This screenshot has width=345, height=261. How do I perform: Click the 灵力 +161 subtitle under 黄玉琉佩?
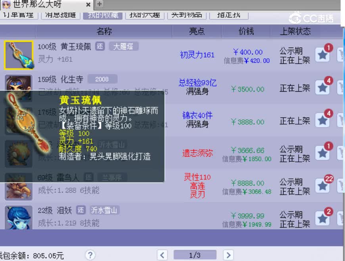(x=55, y=59)
